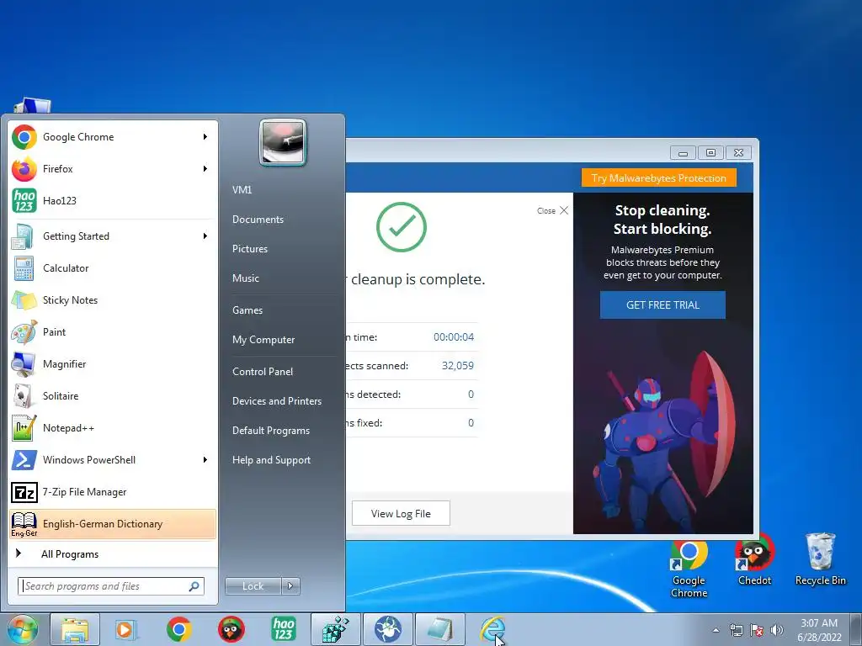This screenshot has width=862, height=646.
Task: Click the Lock button
Action: [x=253, y=586]
